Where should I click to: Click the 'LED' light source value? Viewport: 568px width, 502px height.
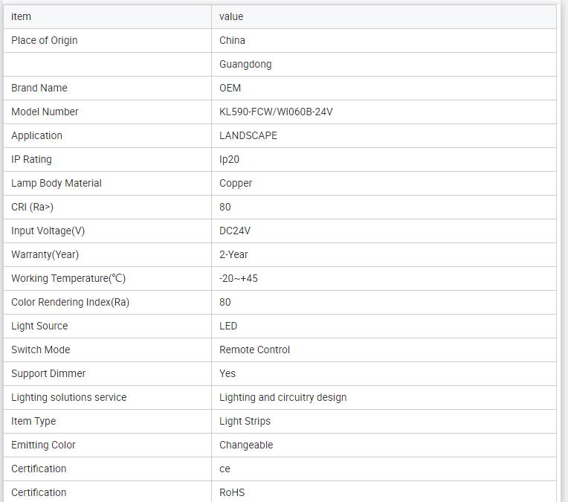tap(228, 326)
